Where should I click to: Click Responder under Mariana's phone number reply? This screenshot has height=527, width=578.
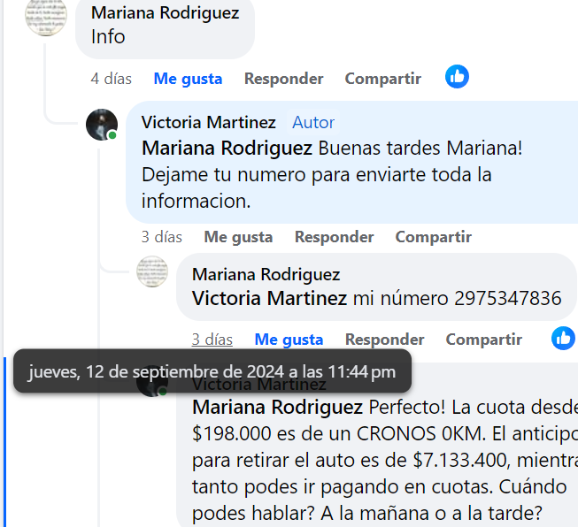[x=385, y=340]
